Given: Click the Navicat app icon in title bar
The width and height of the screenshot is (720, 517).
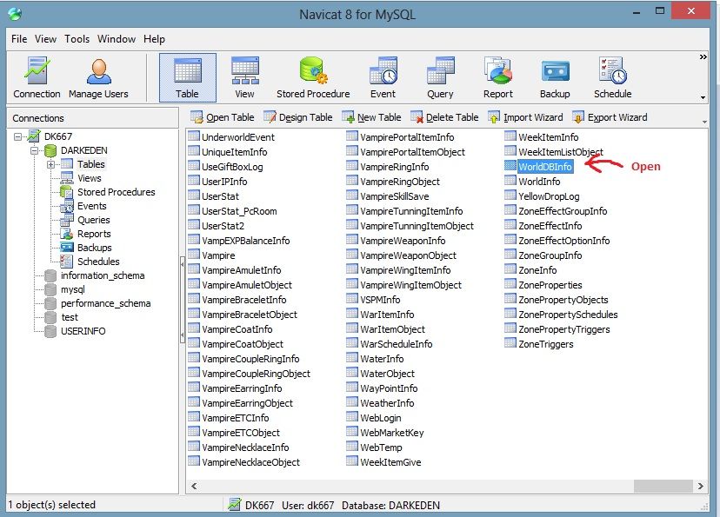Looking at the screenshot, I should pos(15,14).
